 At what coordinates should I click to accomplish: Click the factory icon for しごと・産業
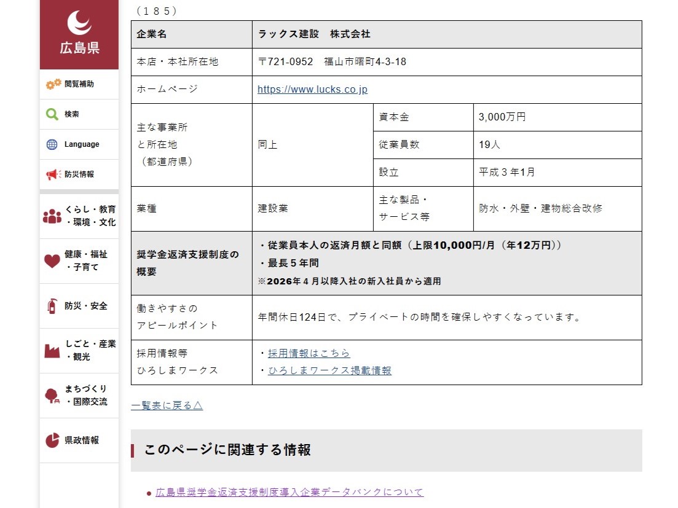pyautogui.click(x=52, y=351)
